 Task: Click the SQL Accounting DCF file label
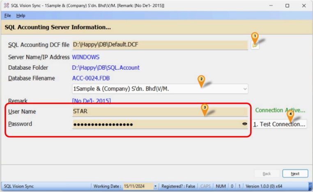[39, 45]
